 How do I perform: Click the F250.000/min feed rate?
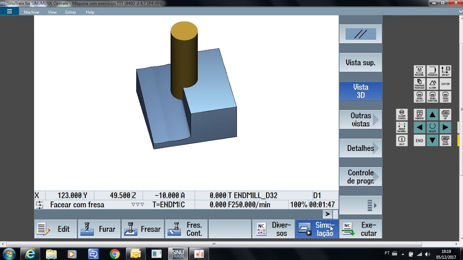pyautogui.click(x=249, y=205)
